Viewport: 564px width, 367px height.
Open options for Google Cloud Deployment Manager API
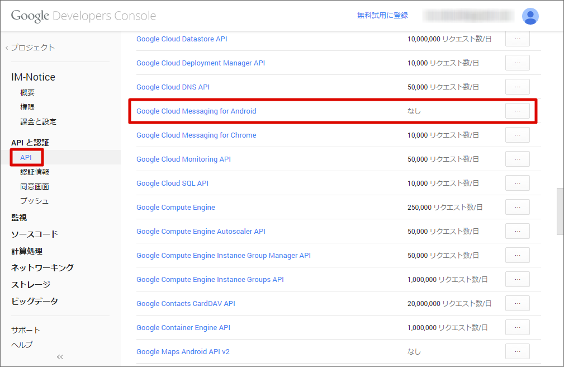[517, 63]
